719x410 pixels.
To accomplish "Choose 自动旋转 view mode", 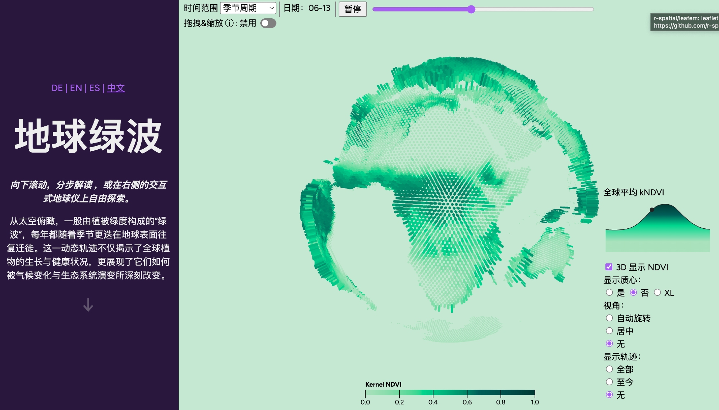I will [609, 318].
